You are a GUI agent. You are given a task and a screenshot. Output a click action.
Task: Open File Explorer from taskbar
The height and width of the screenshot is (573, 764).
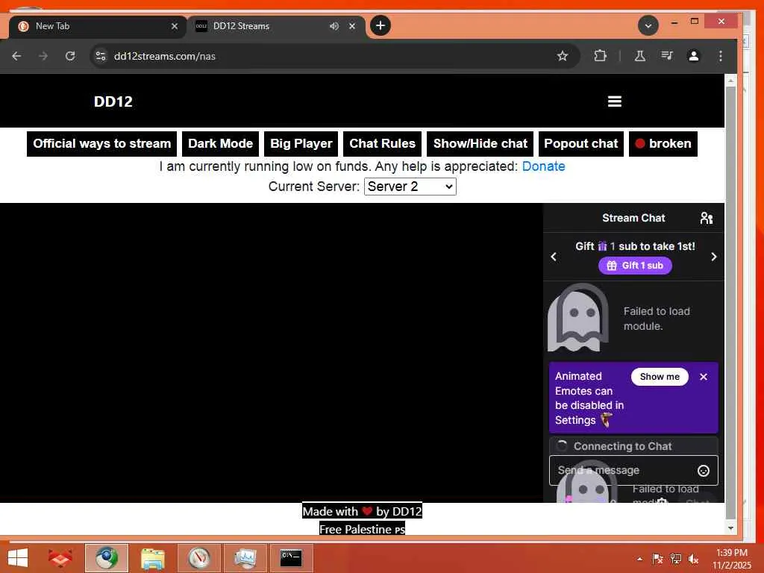pos(152,558)
